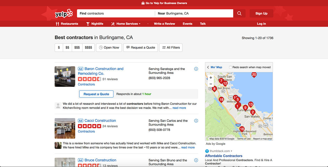The height and width of the screenshot is (167, 328).
Task: Toggle the $ price filter
Action: [59, 48]
